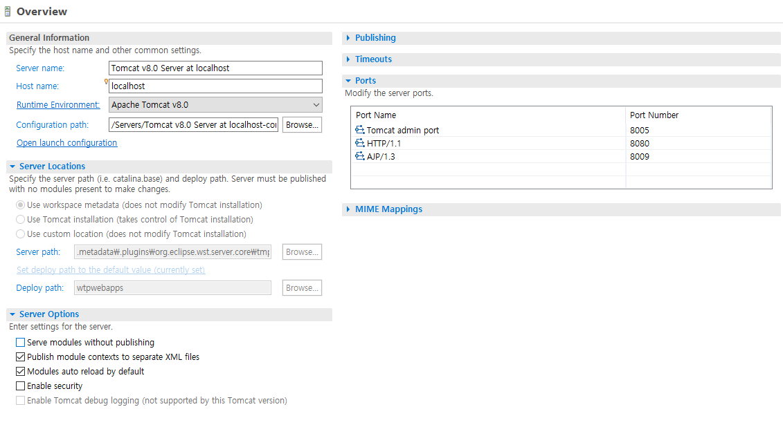783x447 pixels.
Task: Collapse the Ports section
Action: 348,81
